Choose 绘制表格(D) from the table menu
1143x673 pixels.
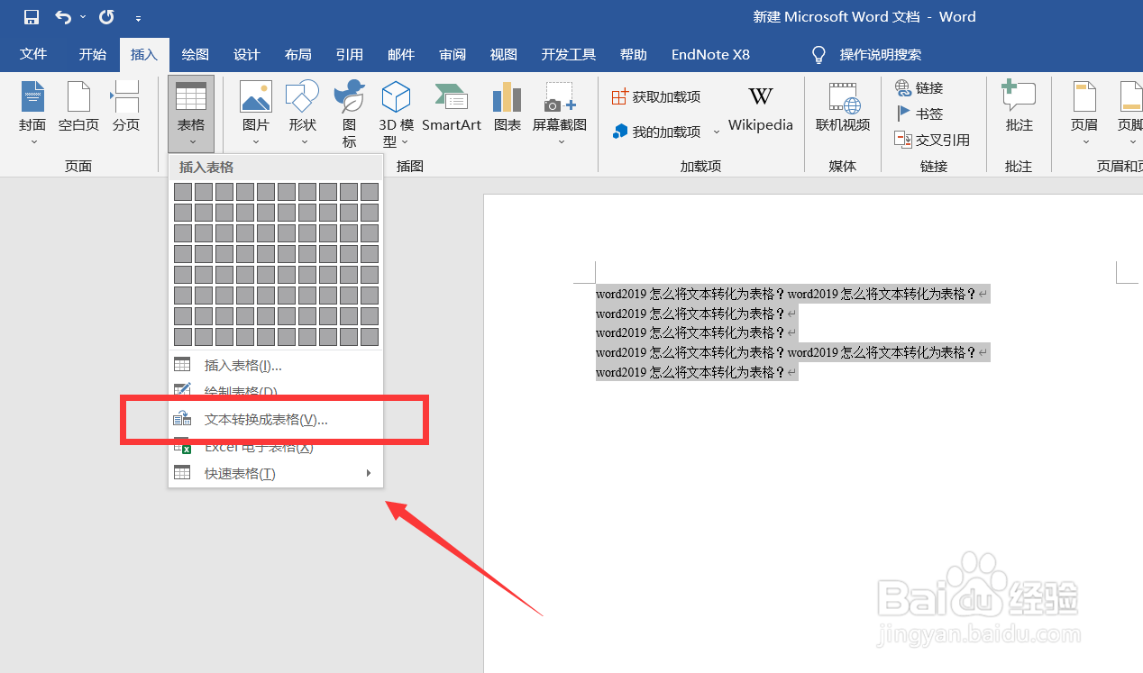pos(276,392)
